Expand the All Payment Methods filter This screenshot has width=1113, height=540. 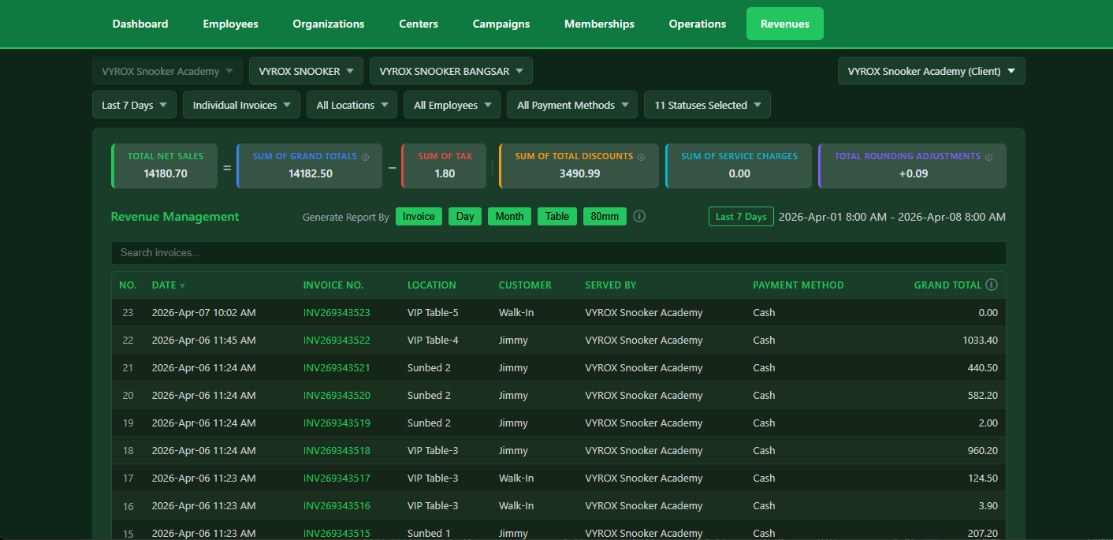[x=571, y=104]
